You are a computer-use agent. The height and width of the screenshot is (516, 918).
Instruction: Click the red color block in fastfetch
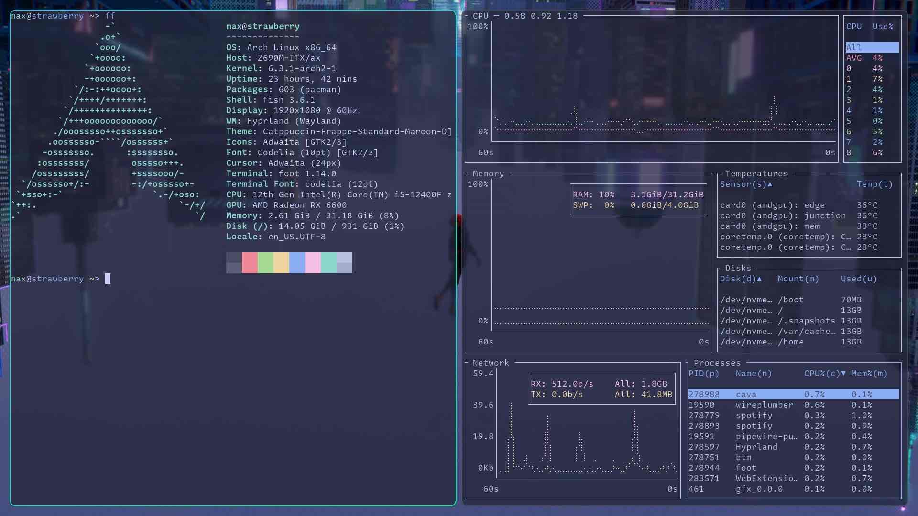pos(250,263)
